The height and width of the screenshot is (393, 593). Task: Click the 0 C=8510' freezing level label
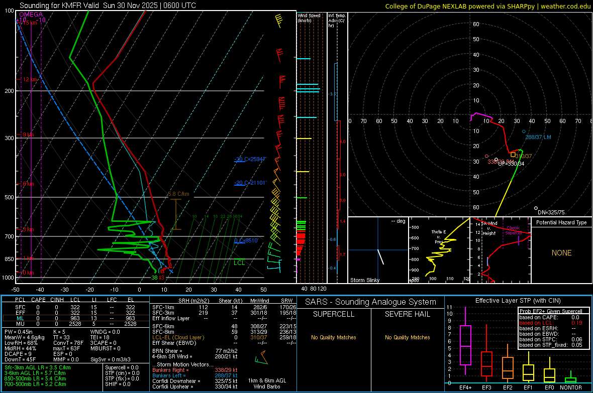246,240
